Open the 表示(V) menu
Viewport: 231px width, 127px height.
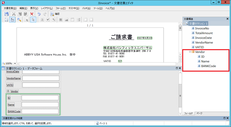click(34, 8)
